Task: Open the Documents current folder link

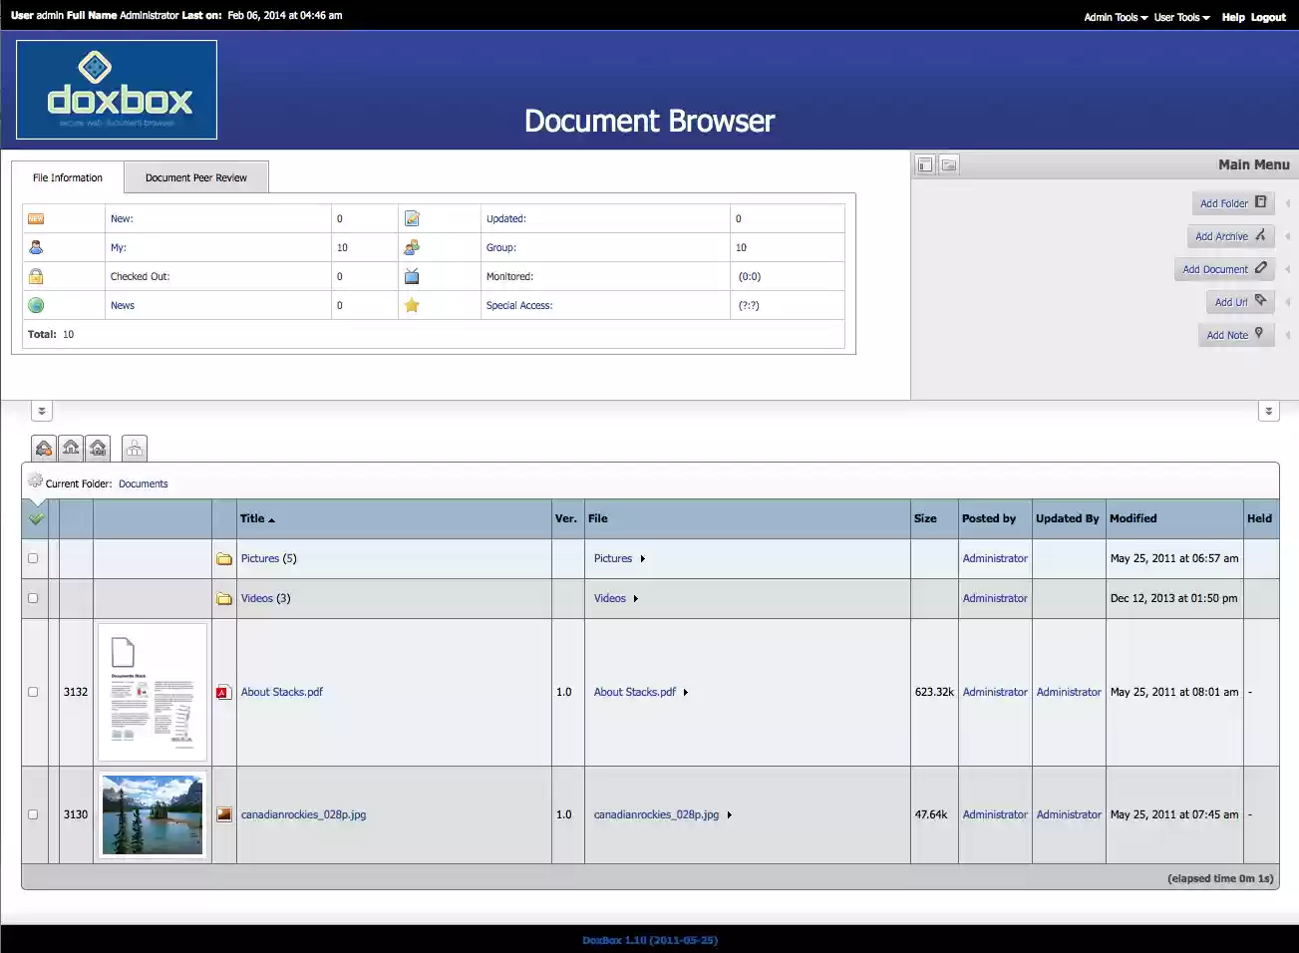Action: (143, 482)
